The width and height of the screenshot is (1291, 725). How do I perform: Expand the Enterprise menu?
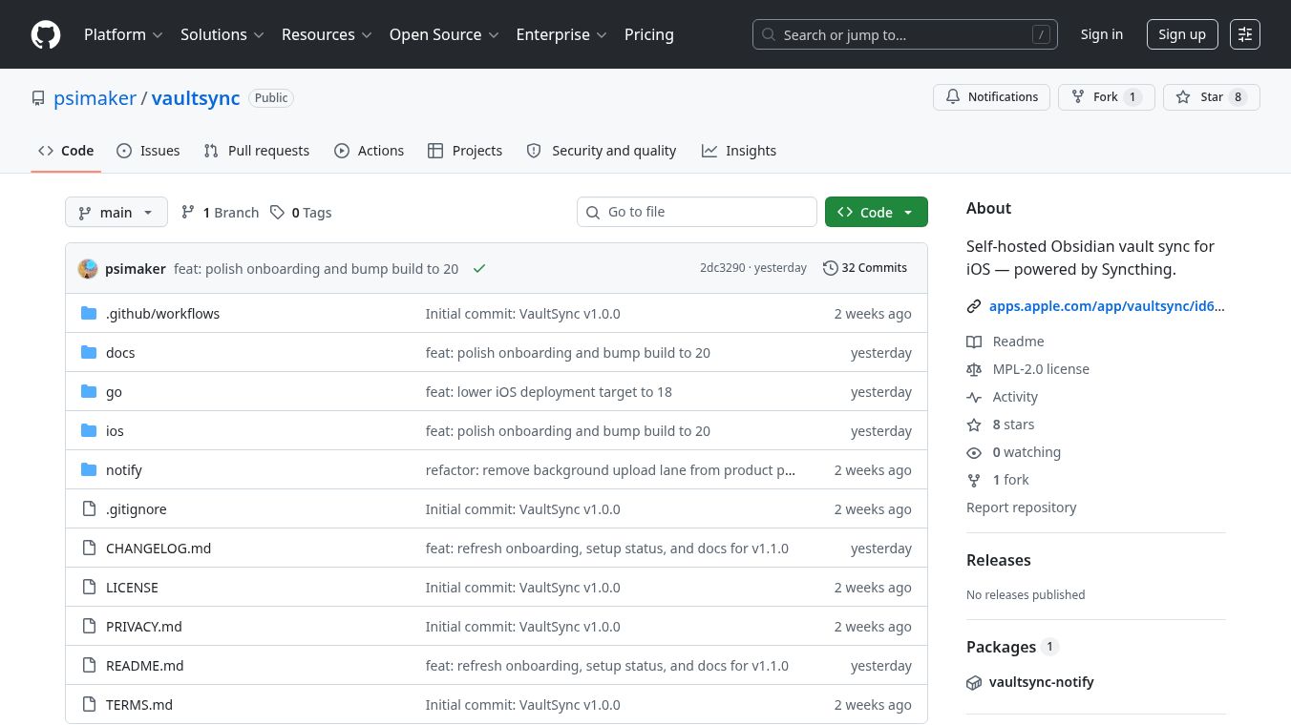tap(561, 34)
